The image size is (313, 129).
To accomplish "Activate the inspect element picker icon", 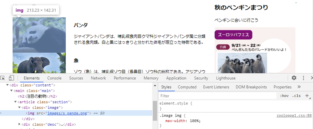I will click(x=2, y=78).
